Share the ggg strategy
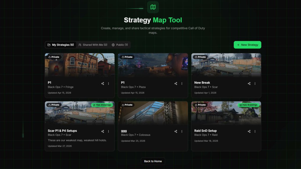 point(176,131)
